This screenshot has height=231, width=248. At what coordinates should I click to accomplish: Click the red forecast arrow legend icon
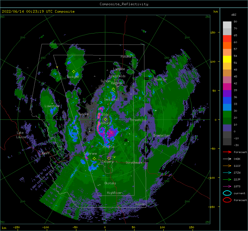[x=227, y=152]
